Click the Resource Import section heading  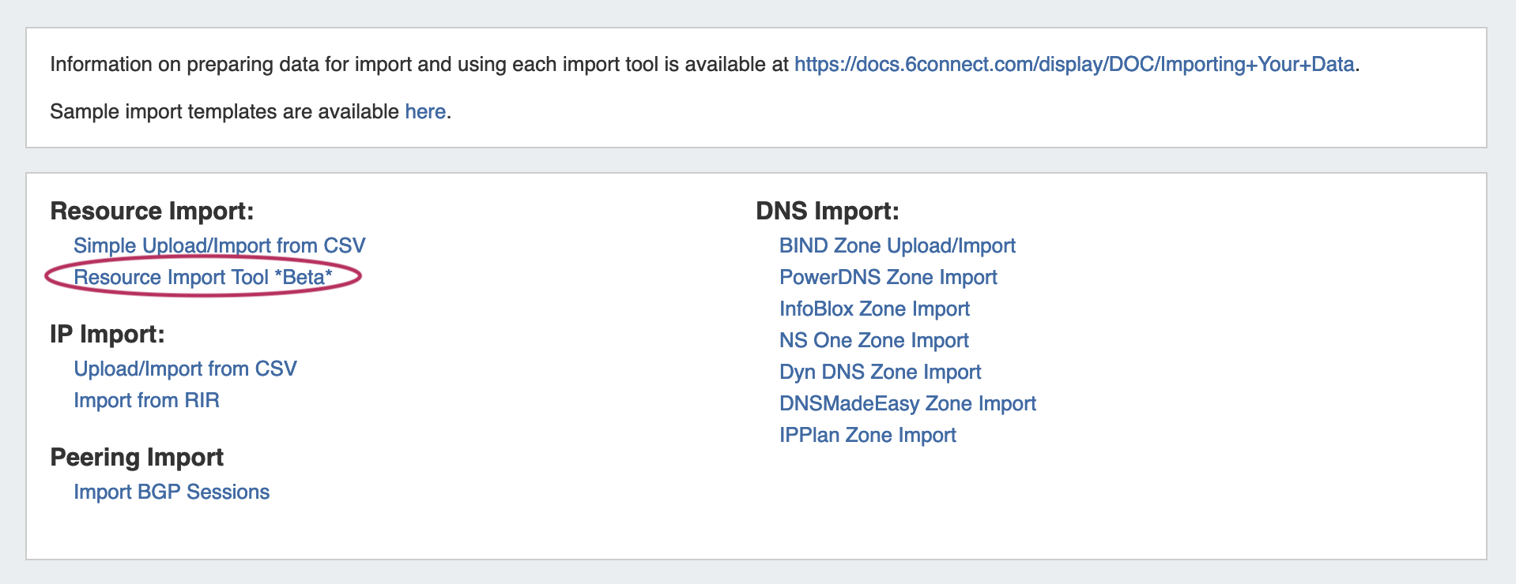click(x=152, y=212)
